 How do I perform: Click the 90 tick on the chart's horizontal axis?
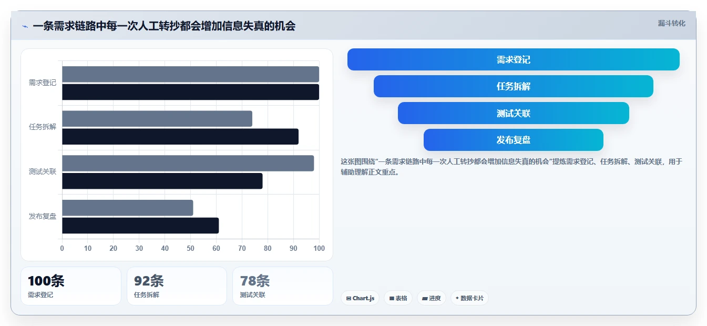coord(293,248)
